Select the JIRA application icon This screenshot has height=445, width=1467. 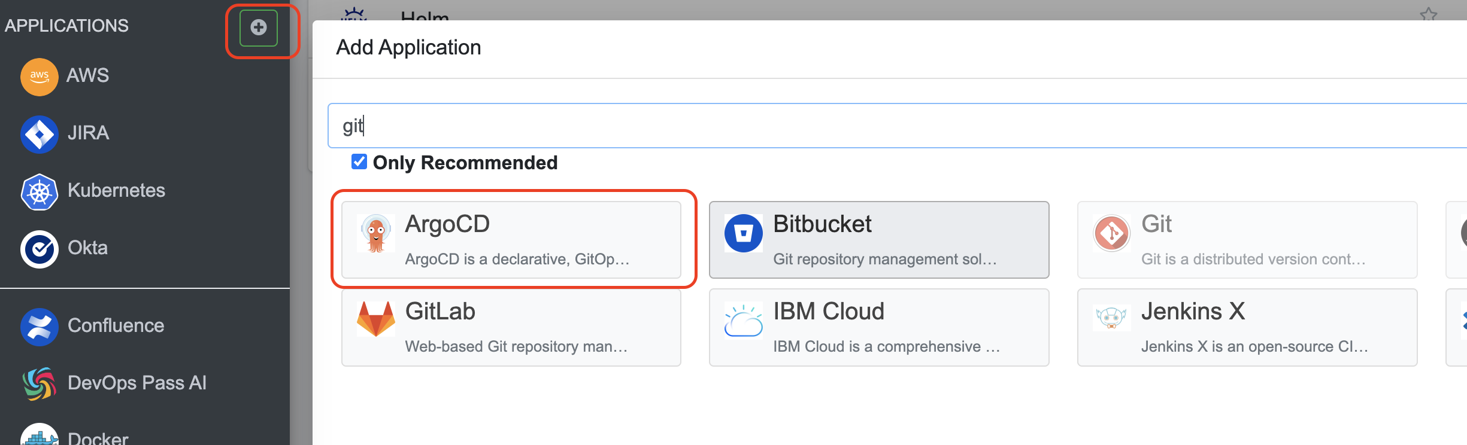pos(40,134)
